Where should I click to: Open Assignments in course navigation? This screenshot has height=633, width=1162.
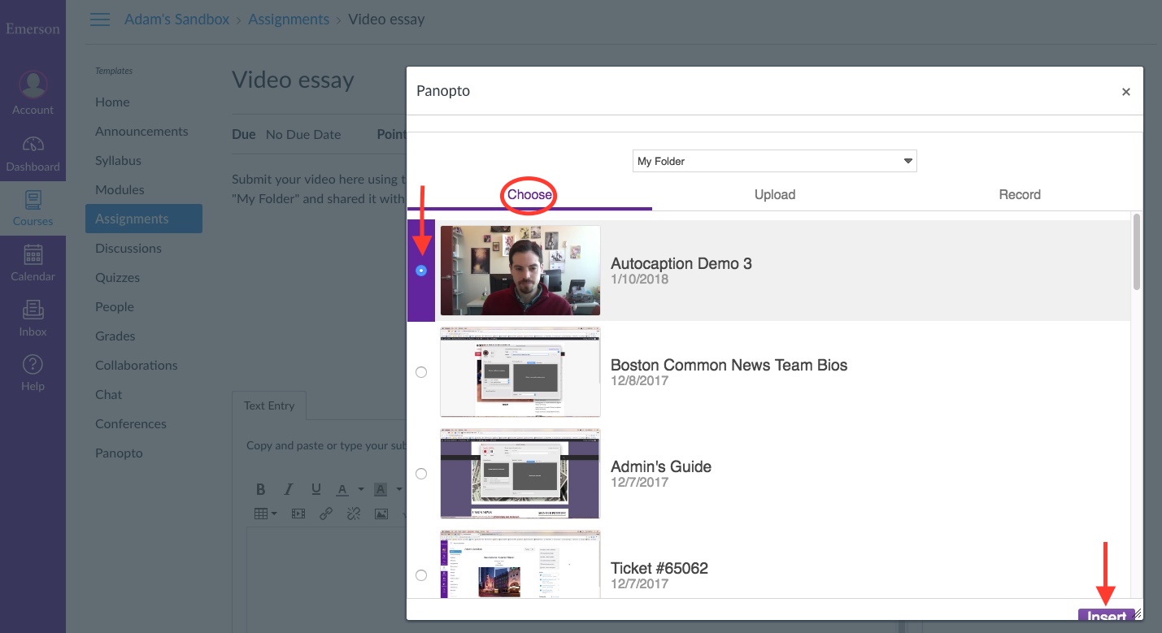pos(144,219)
